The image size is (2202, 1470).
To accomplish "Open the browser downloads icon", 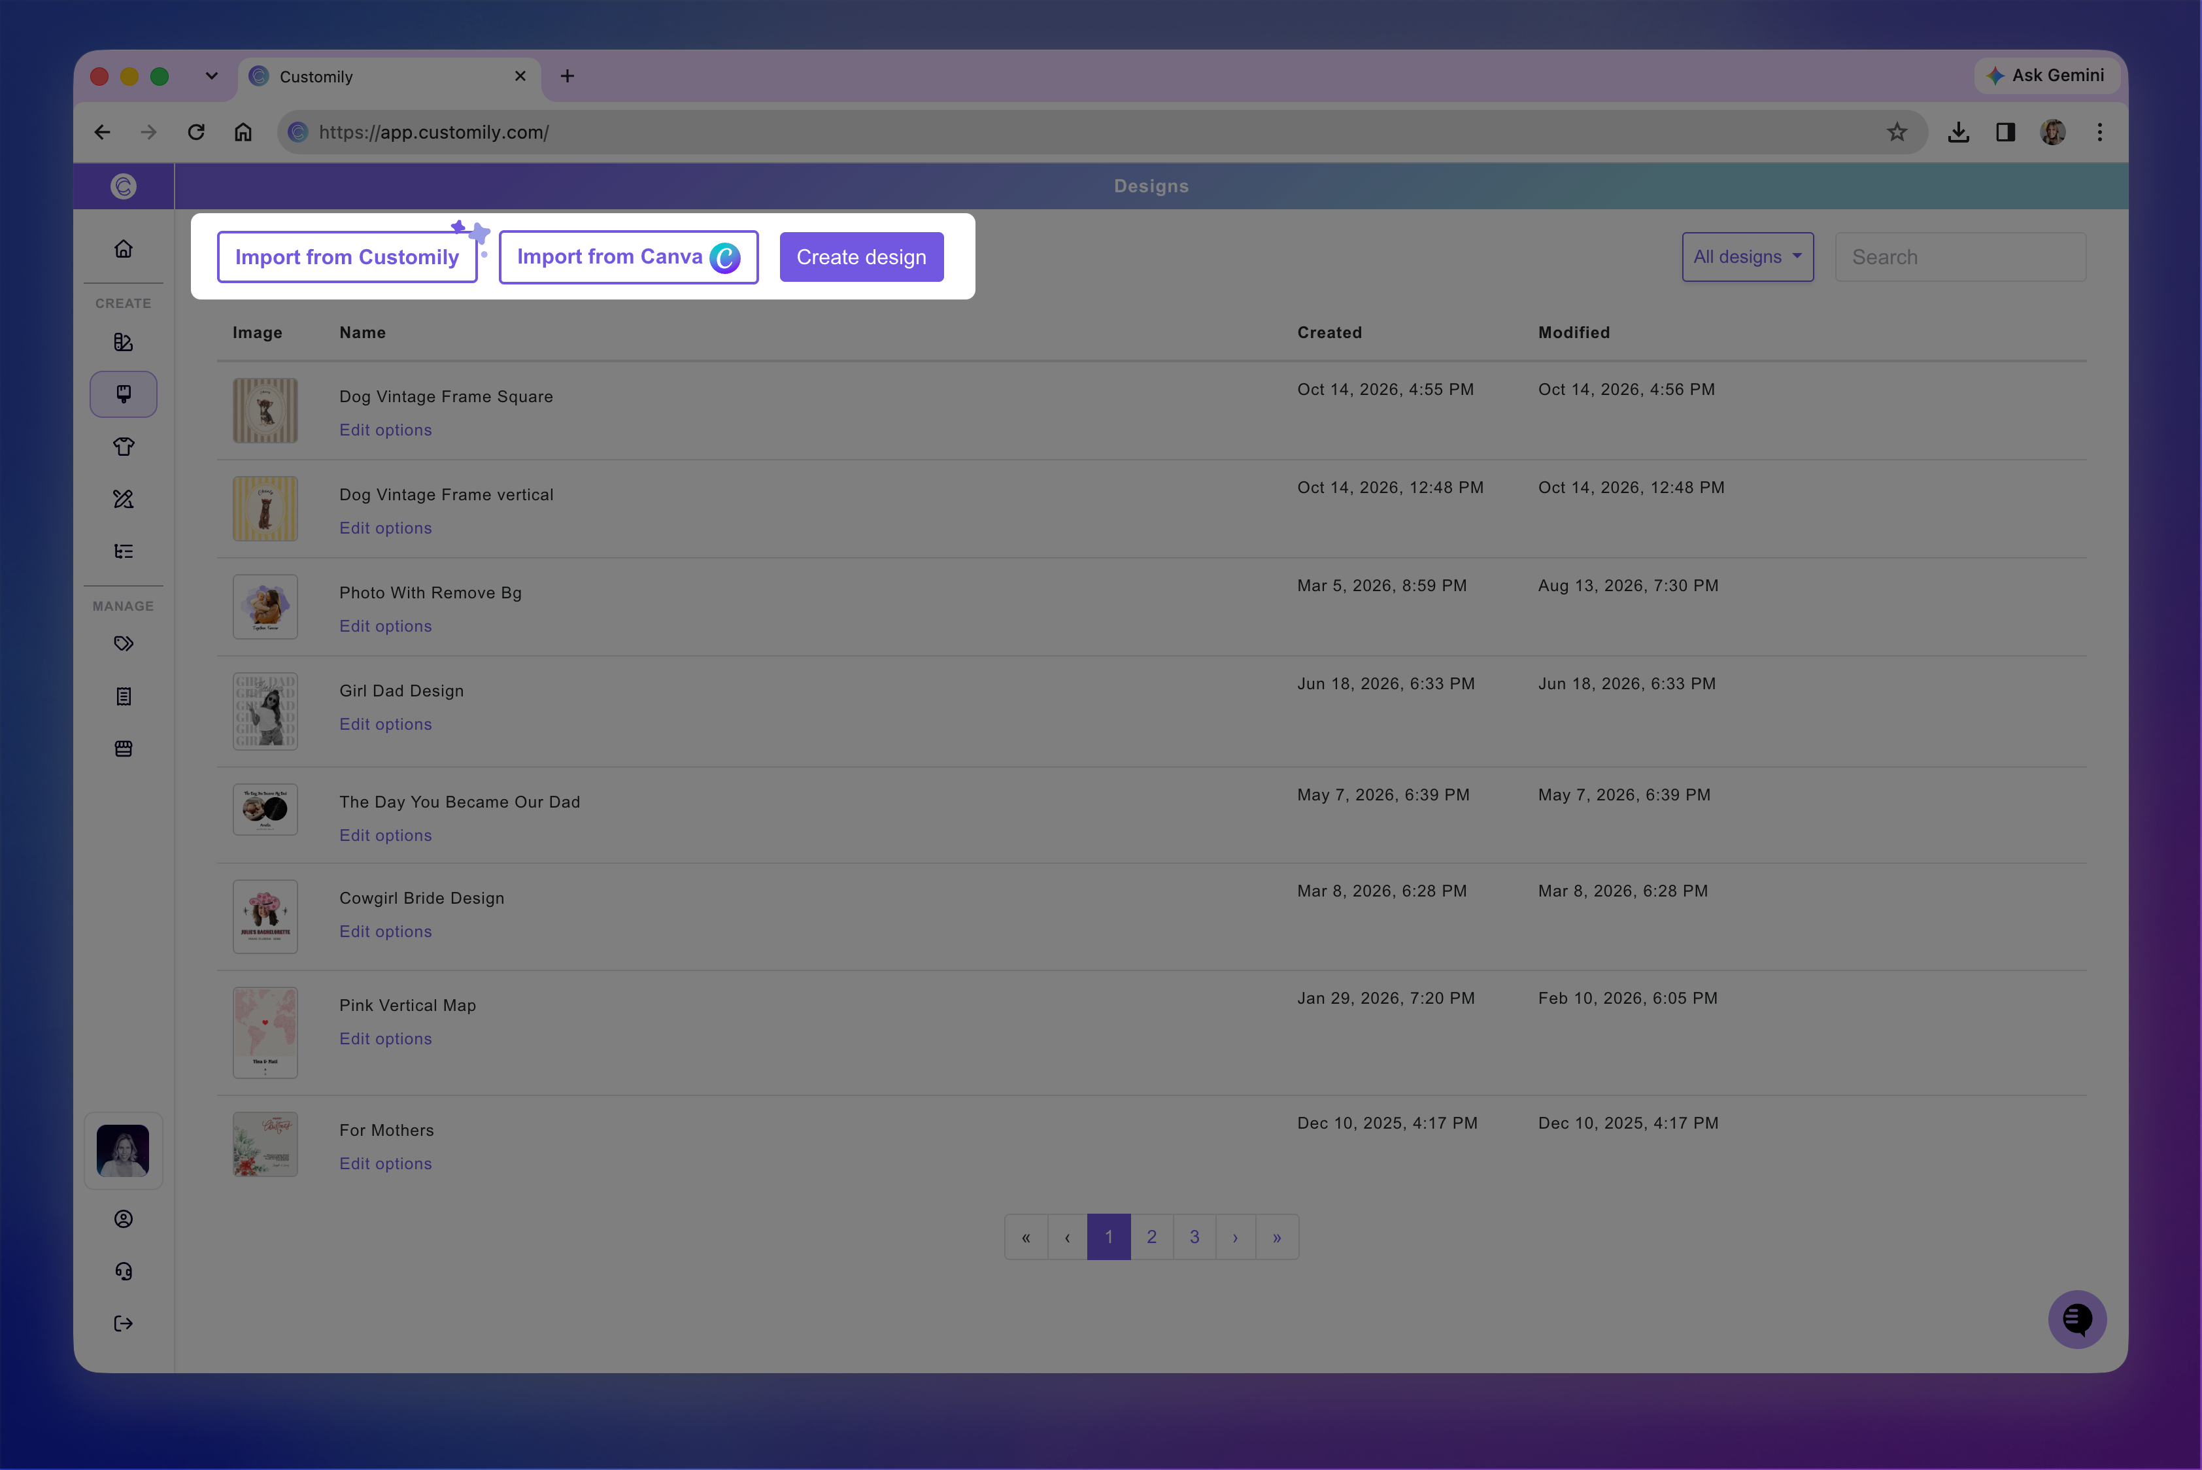I will coord(1958,132).
